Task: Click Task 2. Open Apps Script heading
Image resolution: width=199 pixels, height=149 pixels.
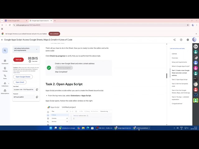Action: 64,84
